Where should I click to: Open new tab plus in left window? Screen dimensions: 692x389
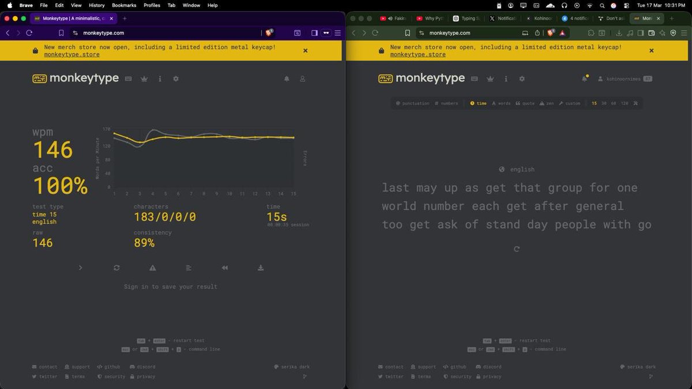coord(125,18)
